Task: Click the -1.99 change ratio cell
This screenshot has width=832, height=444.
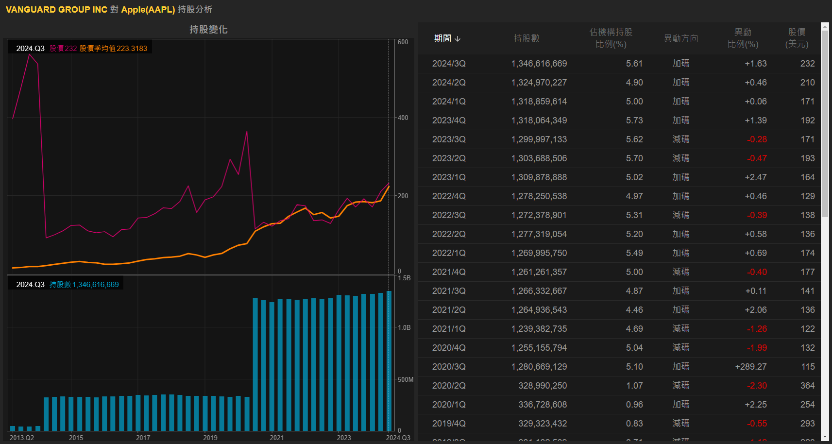Action: coord(757,348)
